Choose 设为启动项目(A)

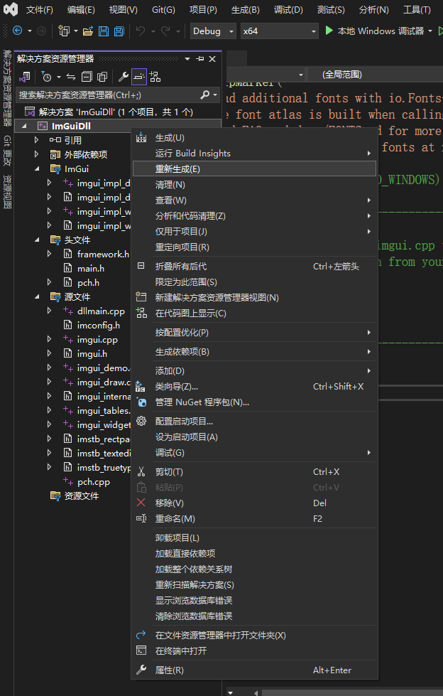255,437
